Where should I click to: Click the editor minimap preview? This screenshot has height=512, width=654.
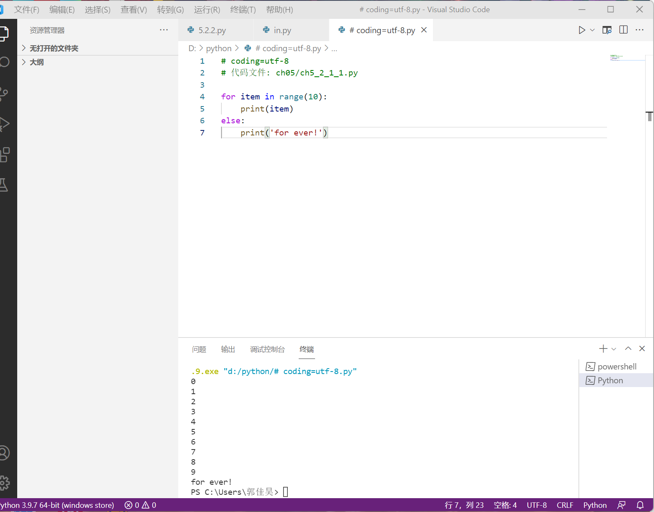(627, 58)
